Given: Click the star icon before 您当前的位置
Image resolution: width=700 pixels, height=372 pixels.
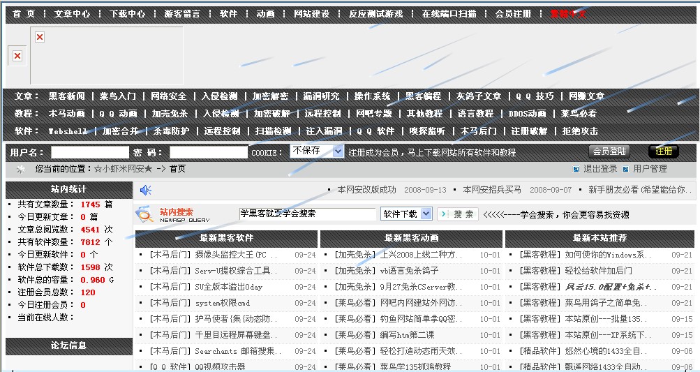Looking at the screenshot, I should coord(21,169).
